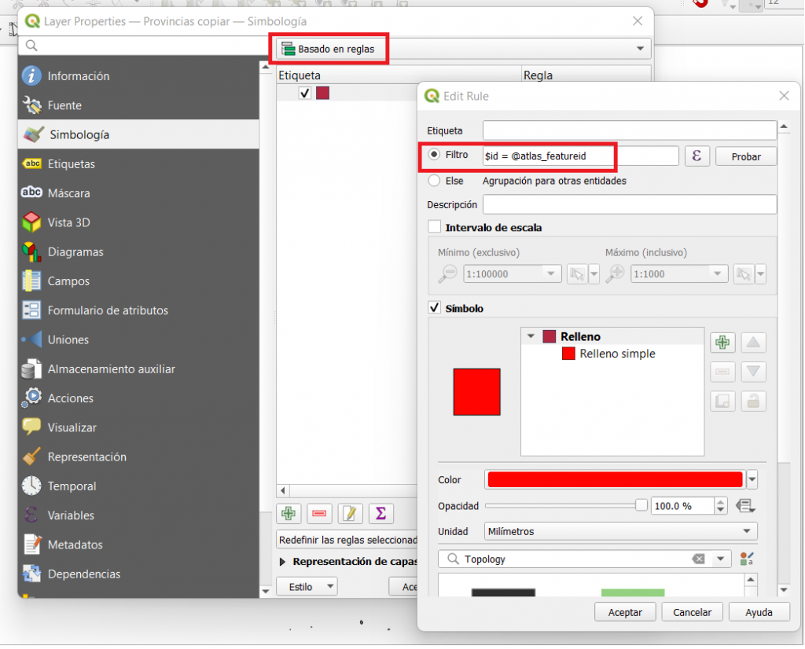The image size is (805, 649).
Task: Open the Basado en reglas renderer dropdown
Action: [x=462, y=49]
